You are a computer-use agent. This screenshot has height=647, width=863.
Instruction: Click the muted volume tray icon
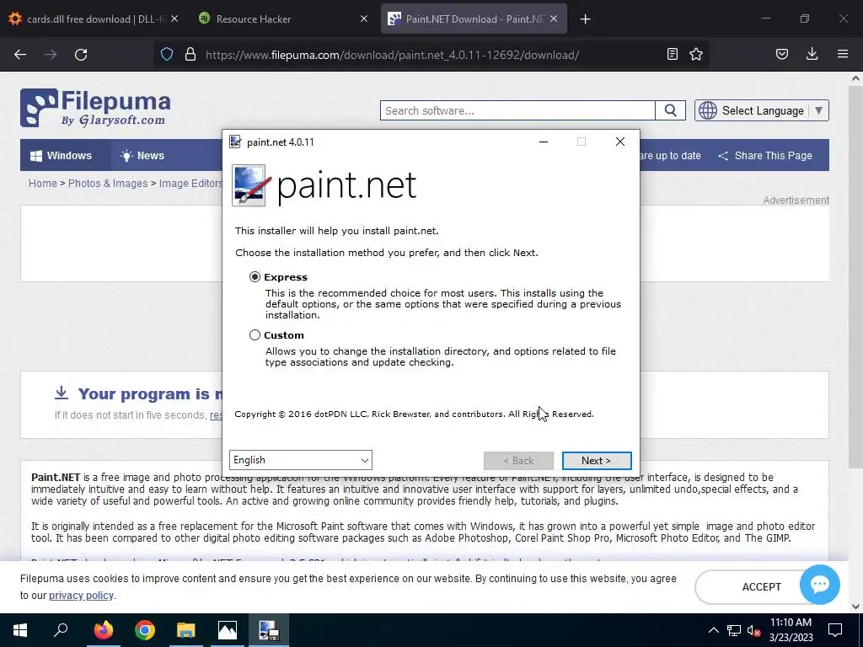pyautogui.click(x=754, y=630)
